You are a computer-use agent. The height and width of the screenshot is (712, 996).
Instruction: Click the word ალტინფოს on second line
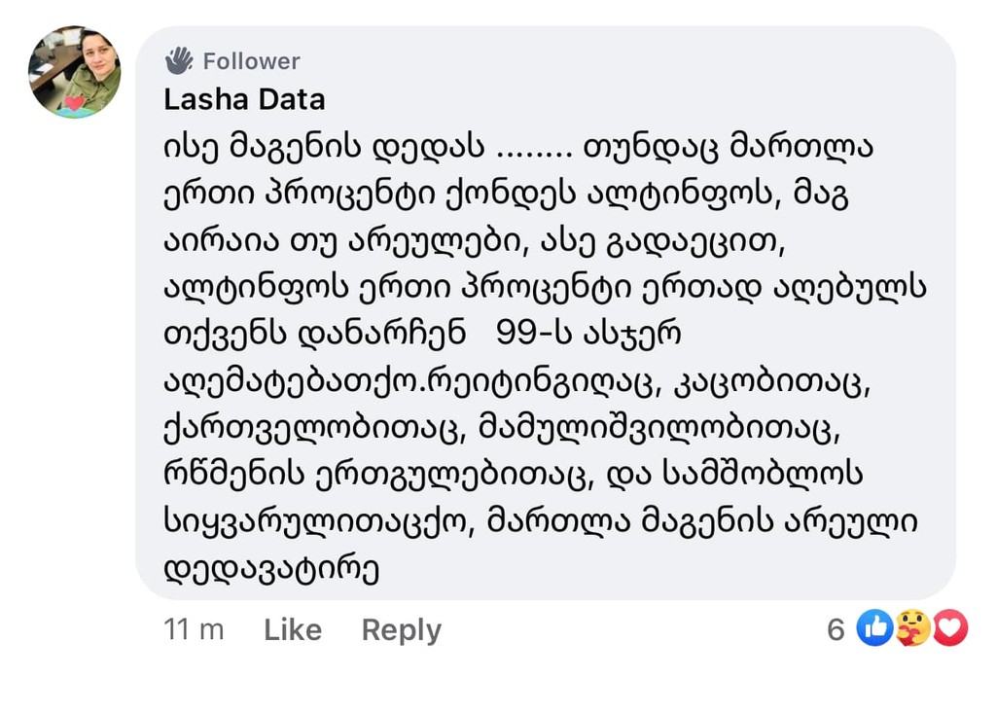(677, 194)
